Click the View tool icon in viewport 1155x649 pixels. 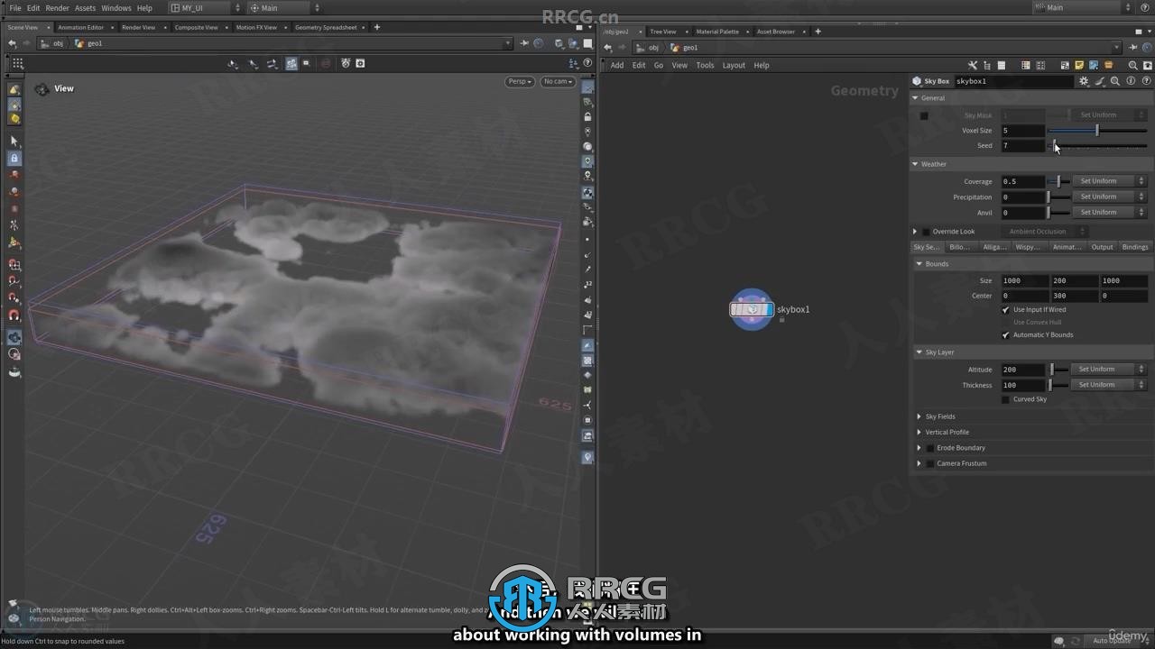pyautogui.click(x=42, y=88)
